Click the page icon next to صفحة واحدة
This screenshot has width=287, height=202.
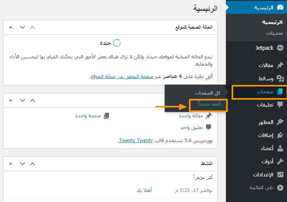click(107, 116)
